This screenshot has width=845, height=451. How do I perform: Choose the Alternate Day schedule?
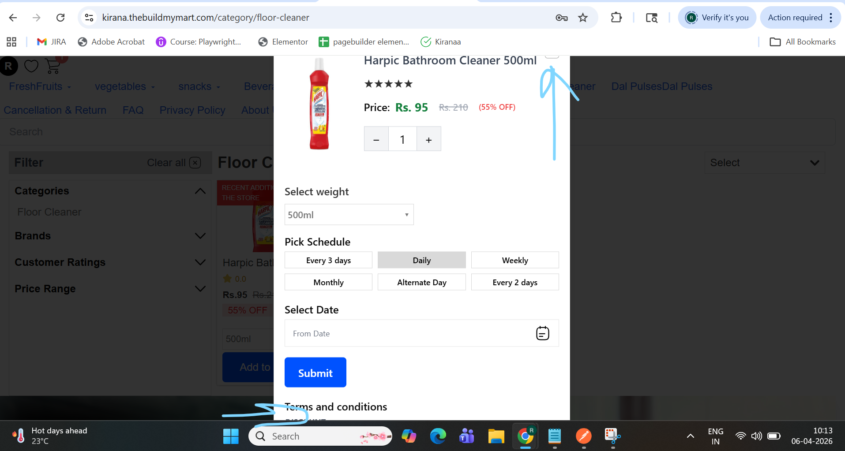point(422,282)
